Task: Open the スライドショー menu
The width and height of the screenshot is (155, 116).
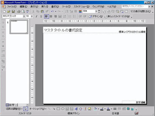Action: pos(81,6)
